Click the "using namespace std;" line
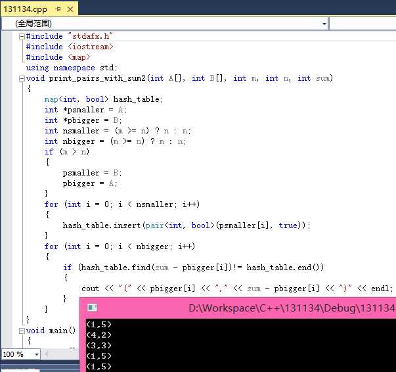The width and height of the screenshot is (396, 372). point(72,68)
